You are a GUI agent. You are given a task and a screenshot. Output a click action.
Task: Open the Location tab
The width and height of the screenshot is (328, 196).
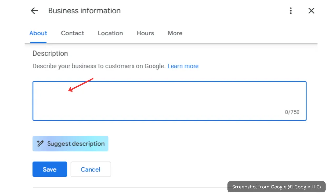(x=110, y=33)
